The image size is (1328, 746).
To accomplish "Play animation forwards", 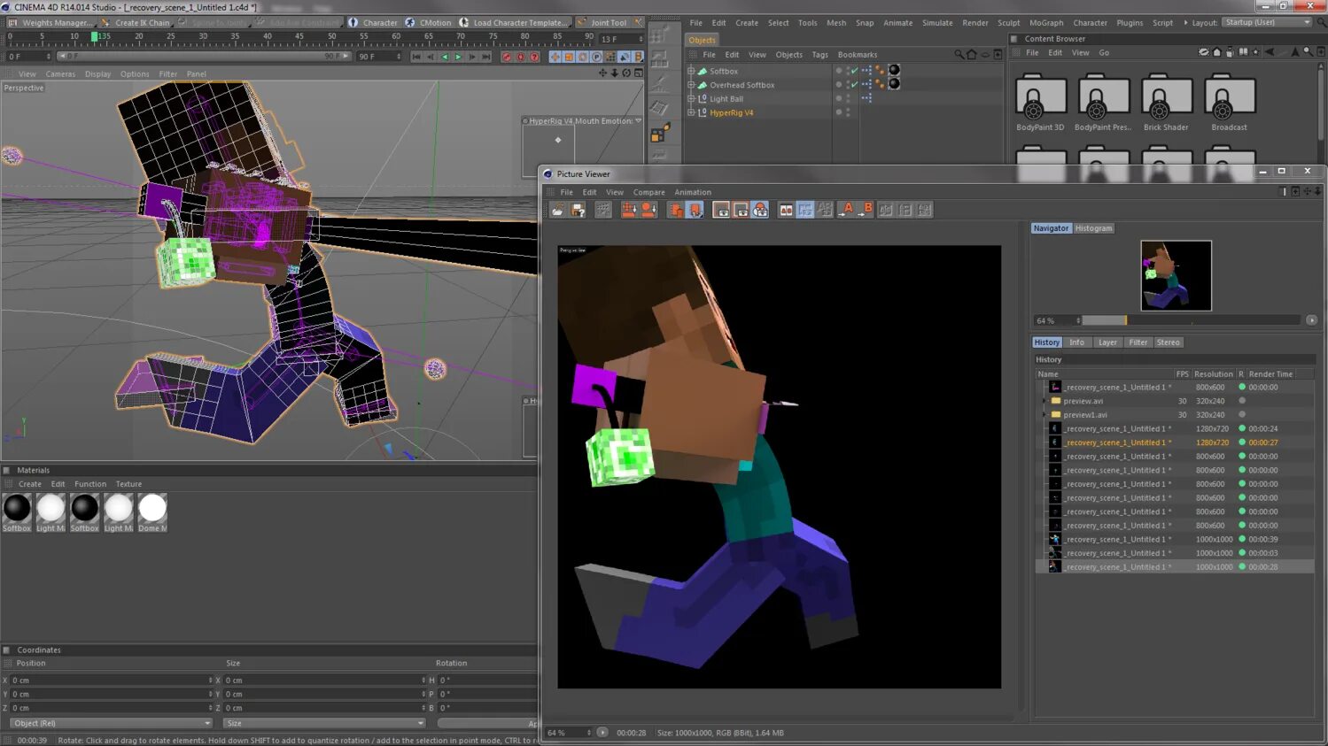I will (x=458, y=57).
